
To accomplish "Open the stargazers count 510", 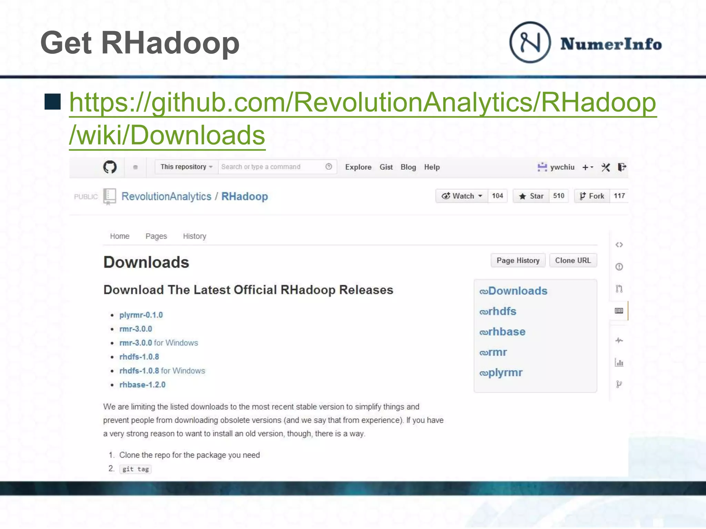I will point(558,196).
